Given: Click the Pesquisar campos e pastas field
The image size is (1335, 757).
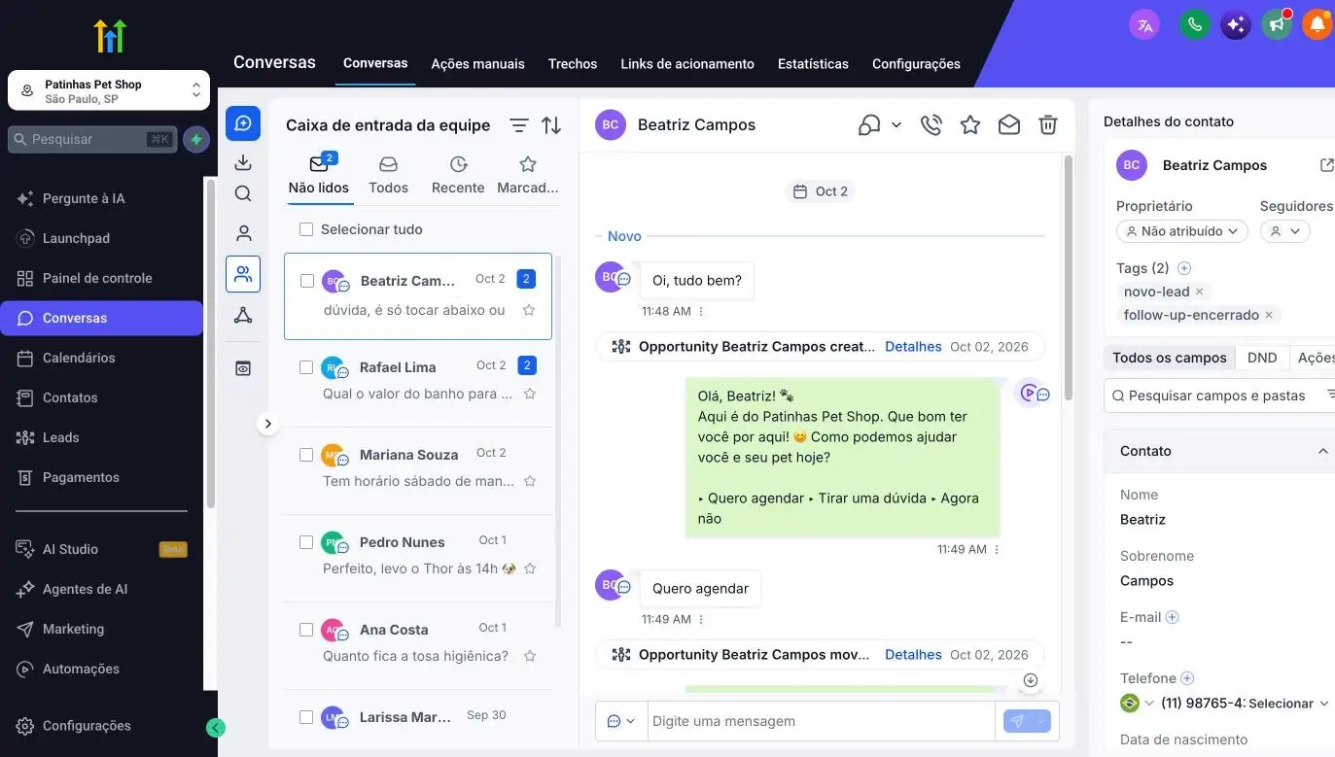Looking at the screenshot, I should (1219, 396).
